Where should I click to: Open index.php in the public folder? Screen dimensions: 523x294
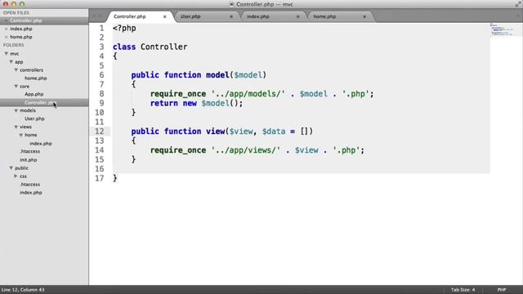coord(31,193)
